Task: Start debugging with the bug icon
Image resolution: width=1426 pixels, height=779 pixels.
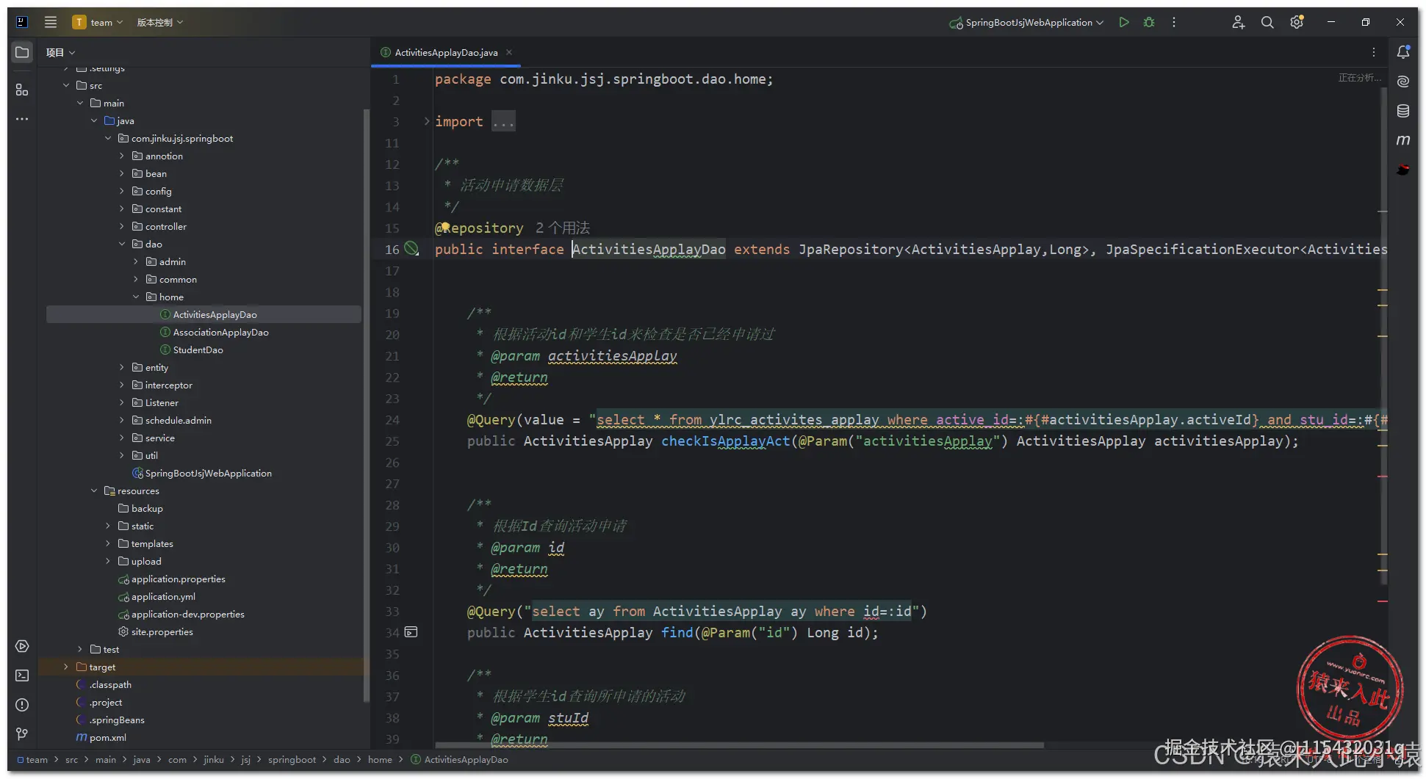Action: [1149, 22]
